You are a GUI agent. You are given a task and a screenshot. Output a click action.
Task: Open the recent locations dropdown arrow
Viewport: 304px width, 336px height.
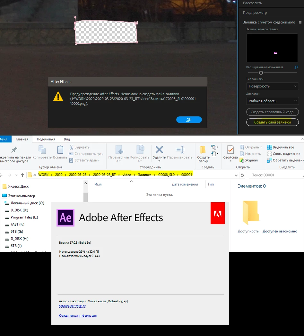pos(16,175)
